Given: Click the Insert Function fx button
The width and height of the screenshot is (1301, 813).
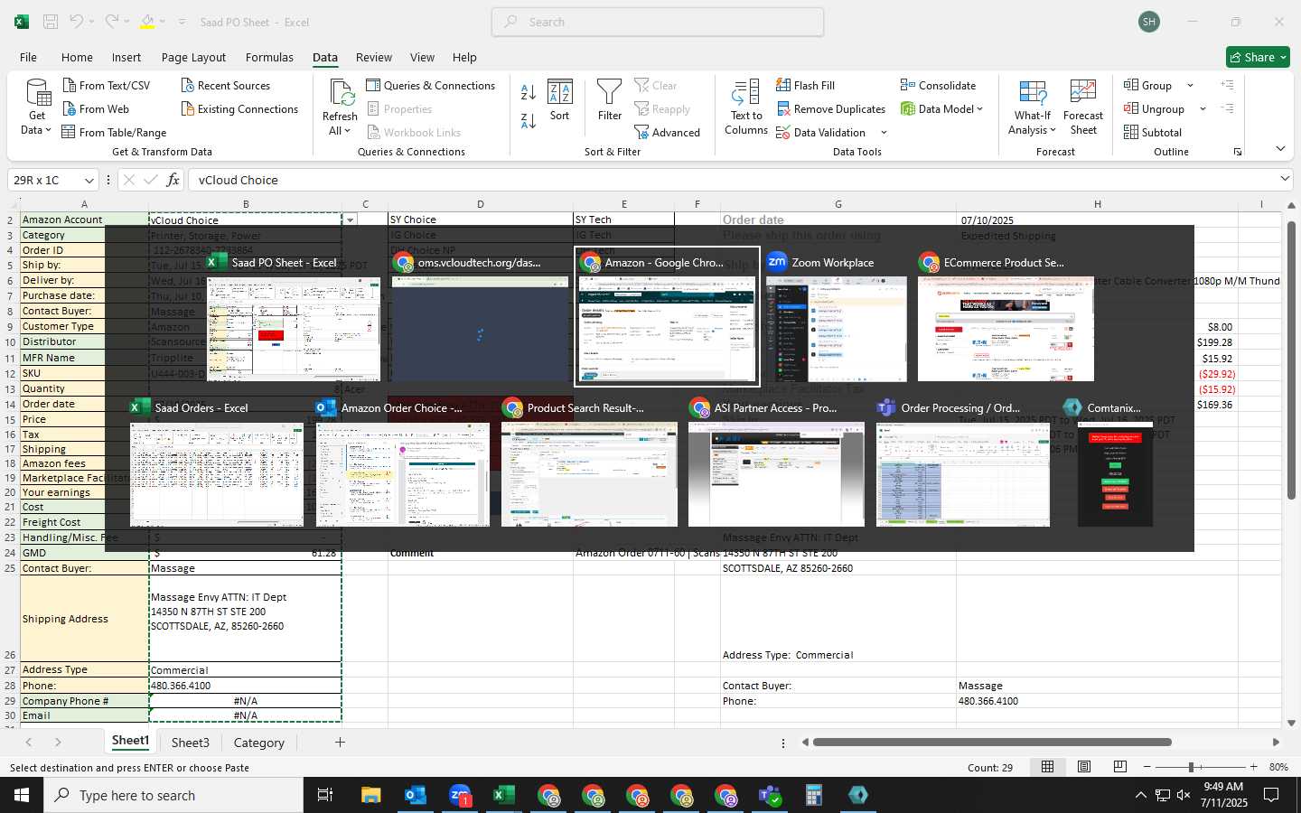Looking at the screenshot, I should point(173,180).
